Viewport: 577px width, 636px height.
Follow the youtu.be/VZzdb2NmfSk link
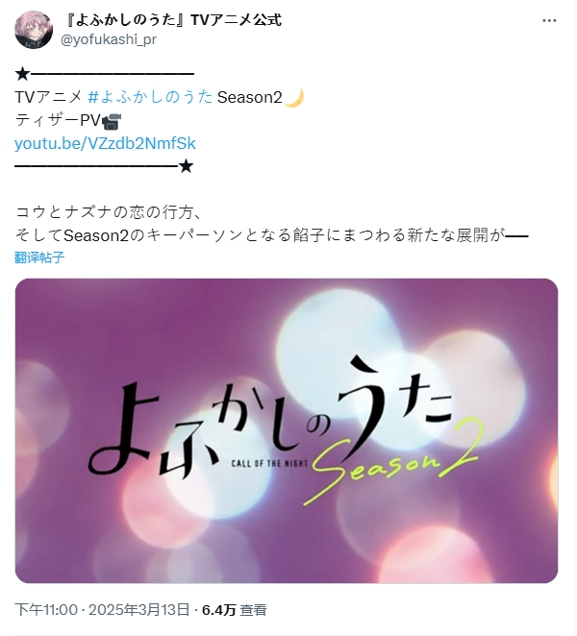[x=105, y=143]
